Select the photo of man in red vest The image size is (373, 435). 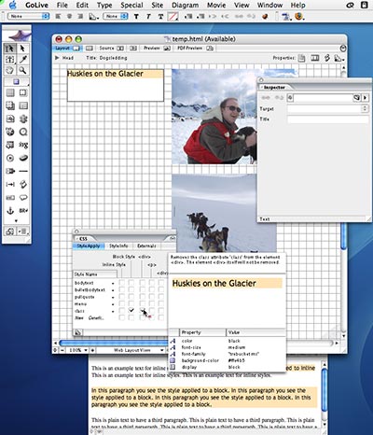(x=214, y=117)
